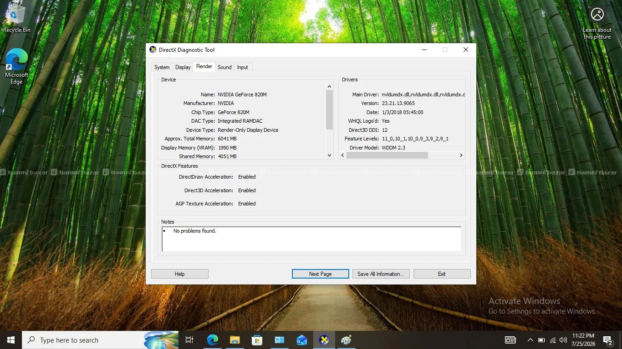Click the Chip Type value GeForce 820M
Image resolution: width=622 pixels, height=349 pixels.
pyautogui.click(x=234, y=112)
